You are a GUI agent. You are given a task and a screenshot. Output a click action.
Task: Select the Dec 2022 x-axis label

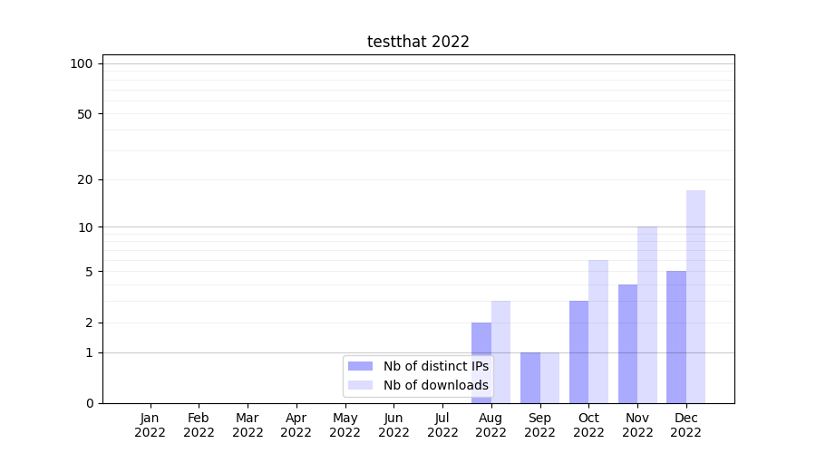point(685,425)
